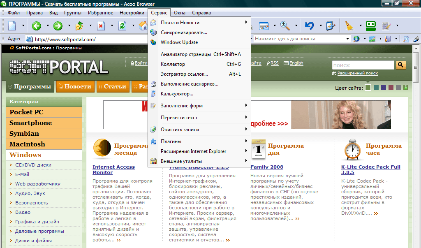This screenshot has width=421, height=248.
Task: Open dropdown arrow next to Up folder icon
Action: point(90,26)
